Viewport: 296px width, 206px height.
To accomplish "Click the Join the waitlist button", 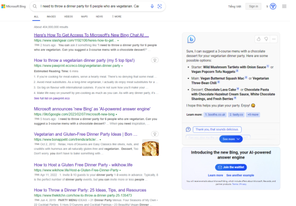I will click(x=231, y=167).
